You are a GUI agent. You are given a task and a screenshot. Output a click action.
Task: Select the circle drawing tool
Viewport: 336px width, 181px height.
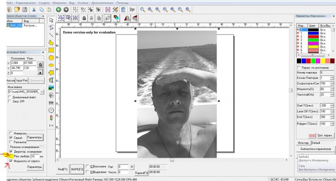coord(51,57)
